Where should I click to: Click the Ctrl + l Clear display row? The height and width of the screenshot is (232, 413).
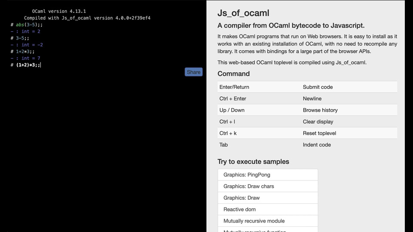pos(307,122)
